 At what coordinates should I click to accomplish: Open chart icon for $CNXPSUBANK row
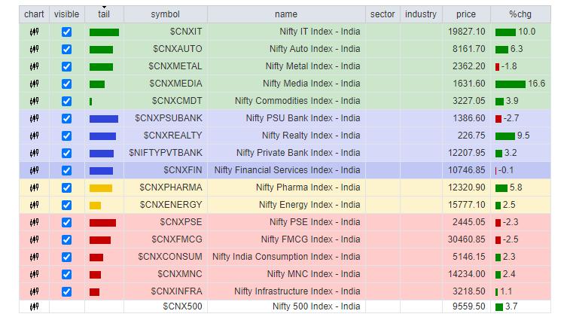(x=34, y=119)
